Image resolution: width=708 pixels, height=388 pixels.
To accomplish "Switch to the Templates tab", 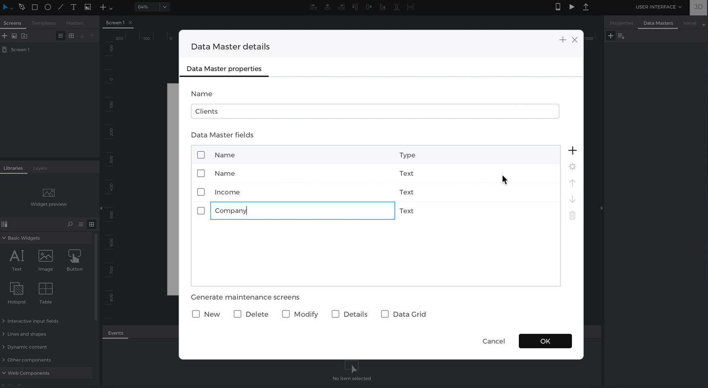I will tap(44, 23).
